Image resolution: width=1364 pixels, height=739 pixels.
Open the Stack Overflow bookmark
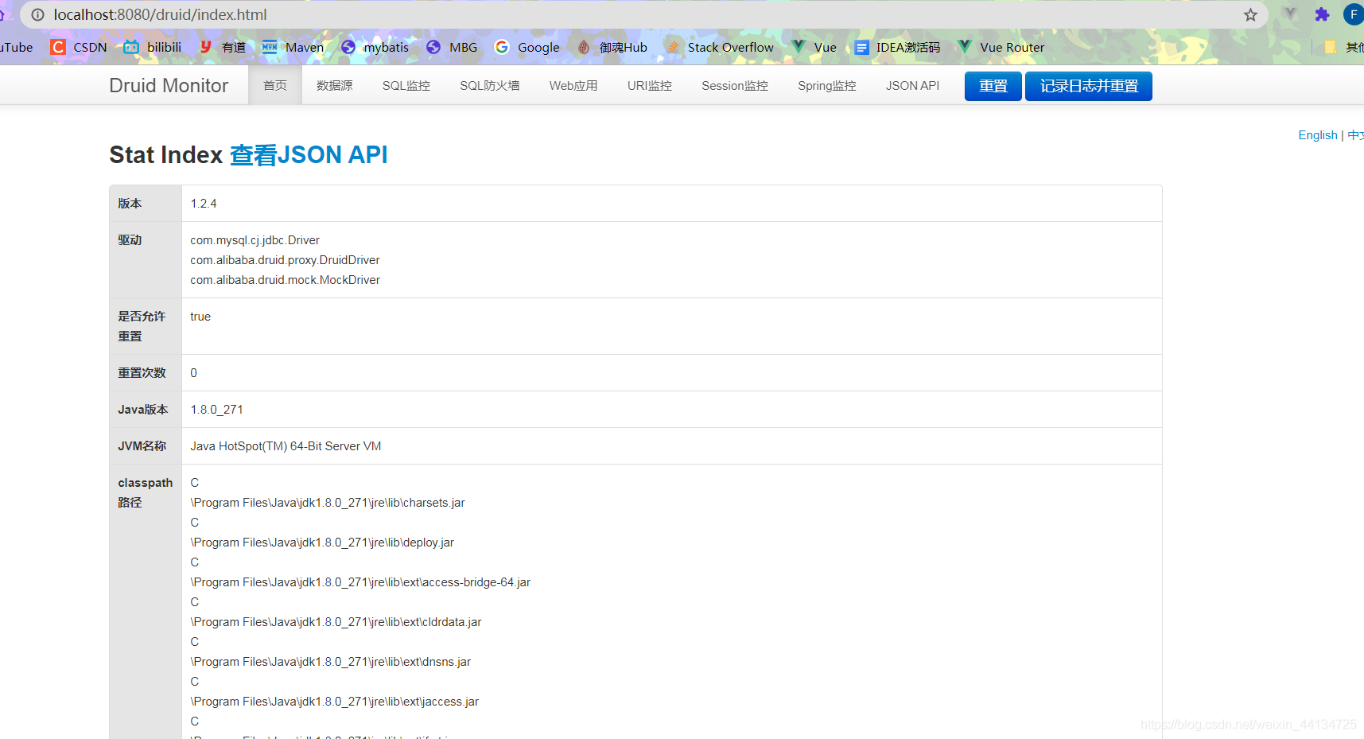720,48
